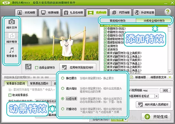Open the help question mark icon
This screenshot has width=175, height=124.
click(x=167, y=11)
